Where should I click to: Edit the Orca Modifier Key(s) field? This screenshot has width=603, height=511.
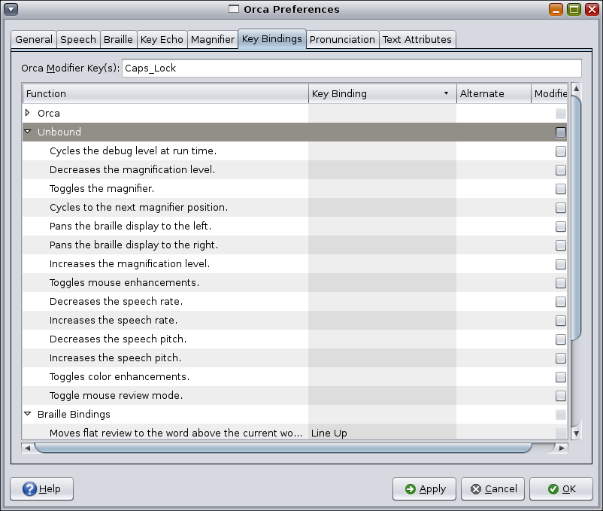click(x=351, y=68)
